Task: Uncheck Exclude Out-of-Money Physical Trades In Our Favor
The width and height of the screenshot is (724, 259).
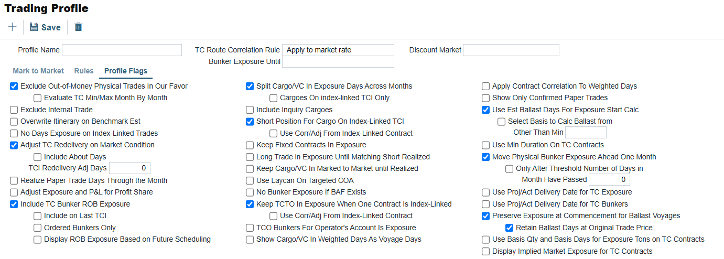Action: coord(14,86)
